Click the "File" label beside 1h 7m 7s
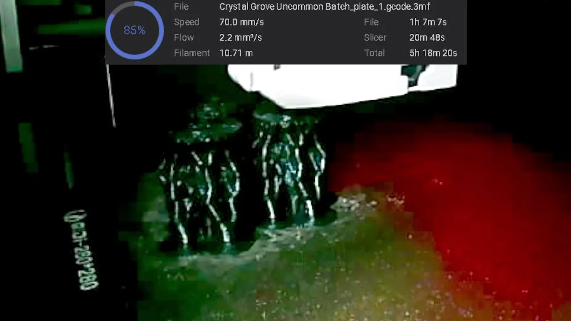Image resolution: width=571 pixels, height=321 pixels. (x=371, y=22)
